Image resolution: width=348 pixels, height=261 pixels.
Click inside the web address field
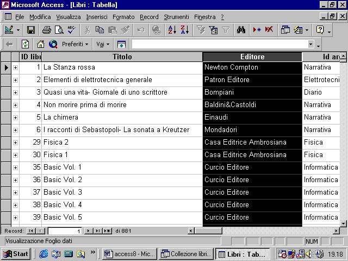[220, 44]
